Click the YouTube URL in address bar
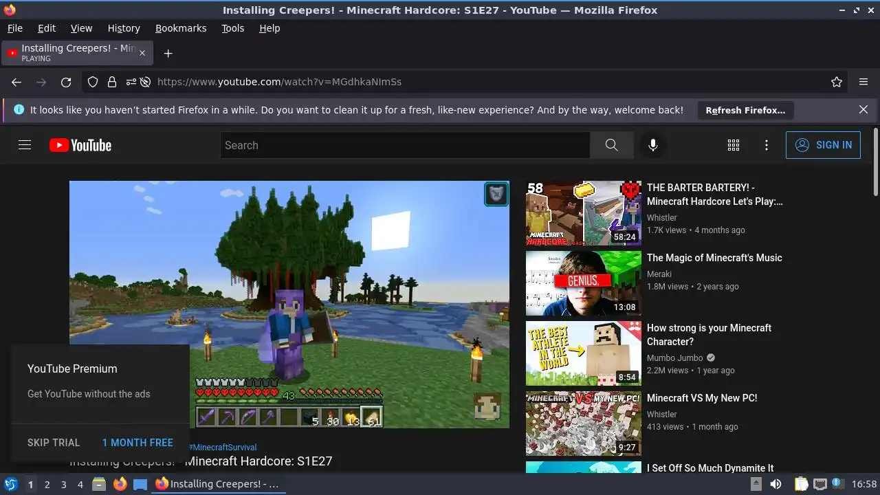Image resolution: width=880 pixels, height=495 pixels. (x=279, y=82)
